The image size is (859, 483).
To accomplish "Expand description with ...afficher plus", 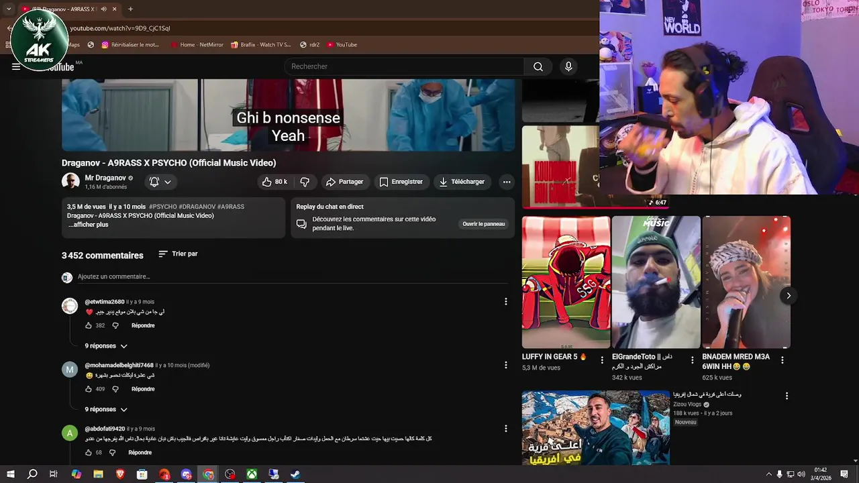I will pyautogui.click(x=88, y=225).
